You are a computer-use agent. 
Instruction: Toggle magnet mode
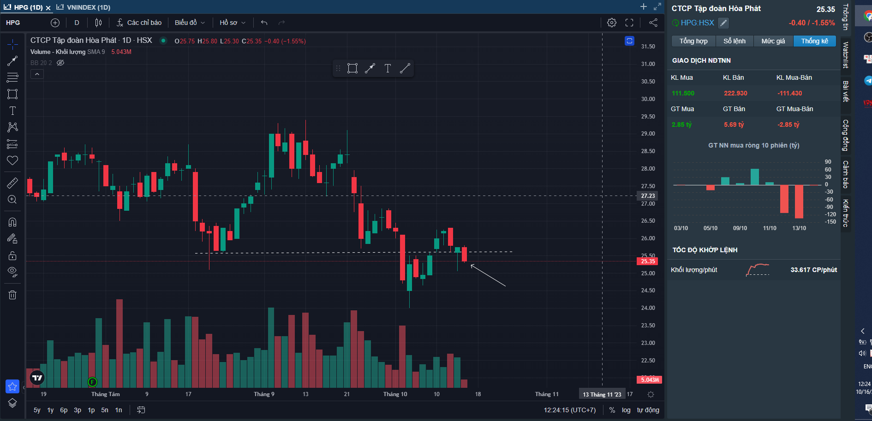pos(12,222)
